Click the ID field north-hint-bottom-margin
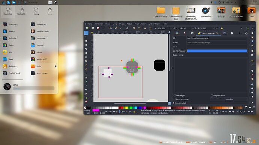 (x=217, y=38)
